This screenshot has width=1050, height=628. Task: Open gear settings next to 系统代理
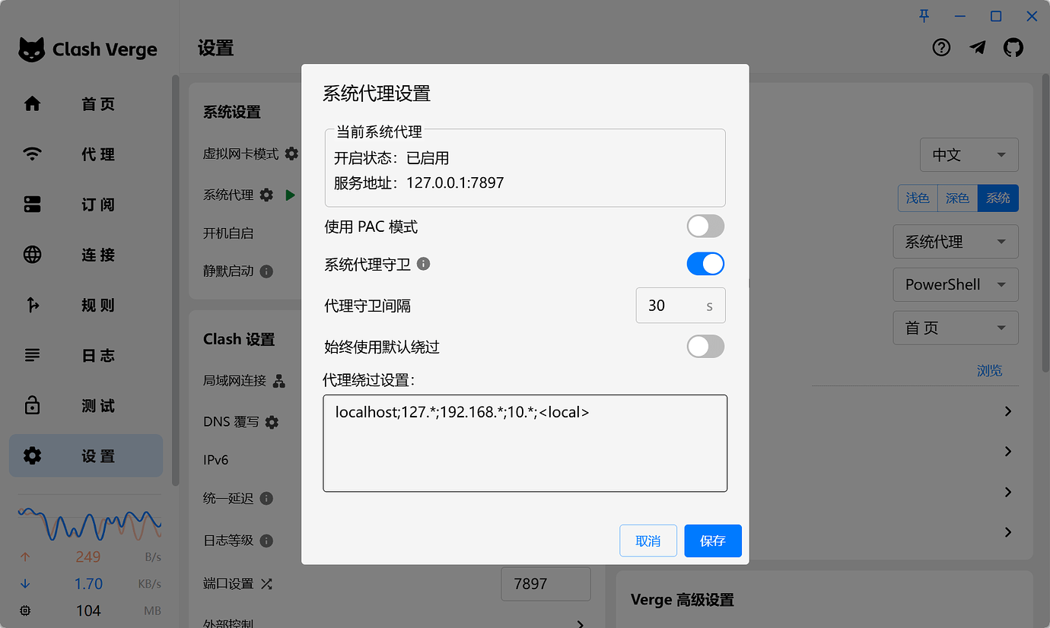point(266,195)
